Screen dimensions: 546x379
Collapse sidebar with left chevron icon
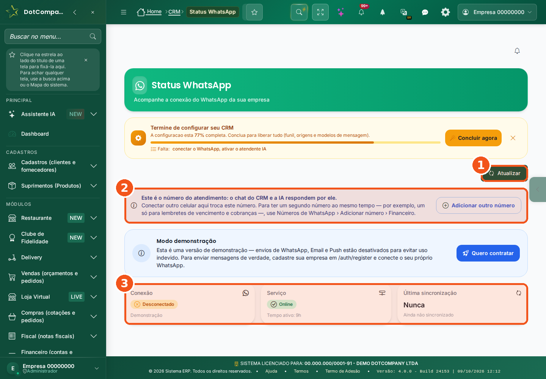click(x=75, y=12)
